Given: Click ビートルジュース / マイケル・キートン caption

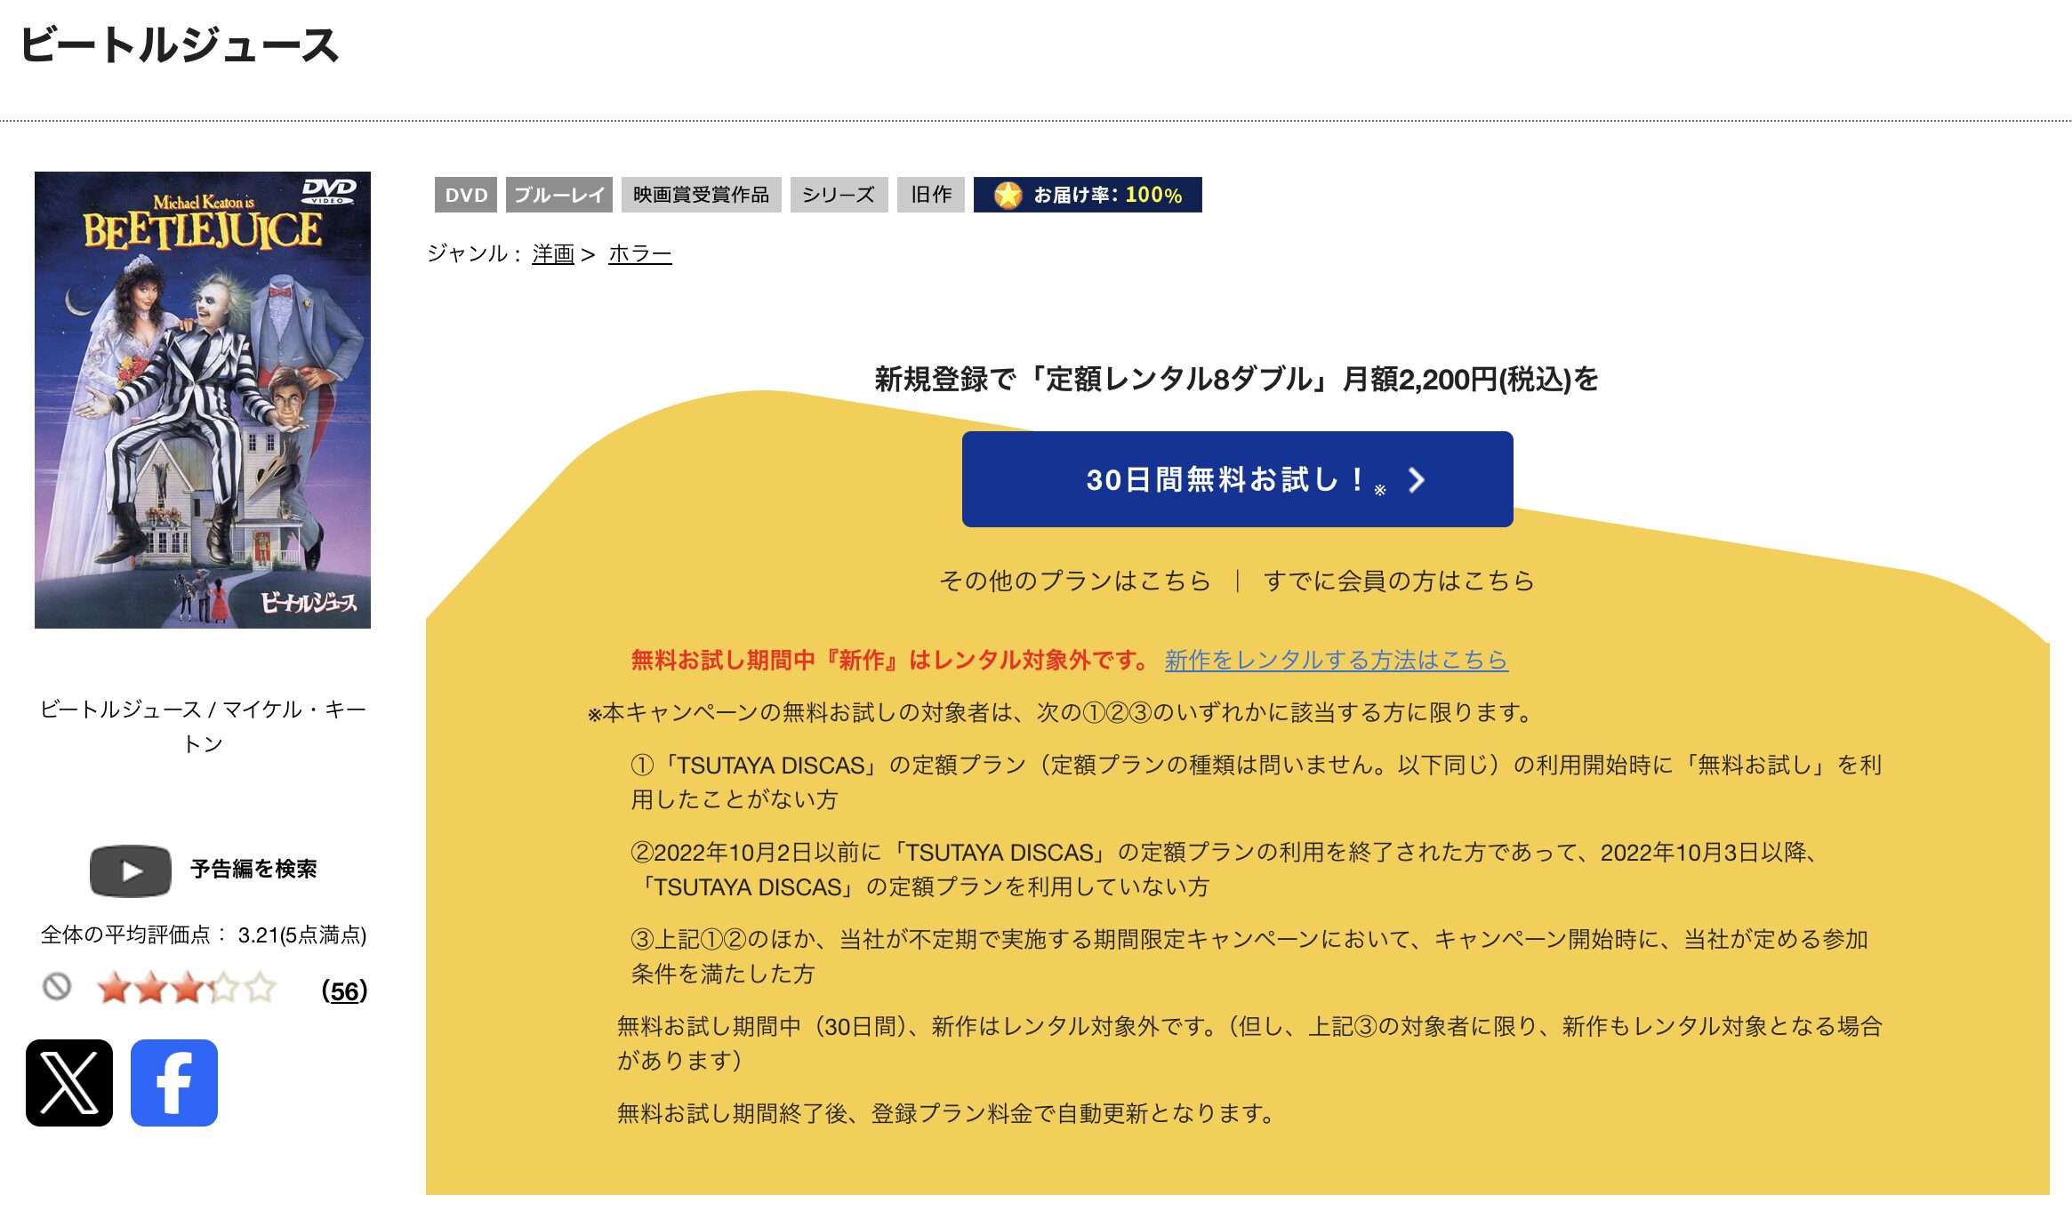Looking at the screenshot, I should coord(203,726).
